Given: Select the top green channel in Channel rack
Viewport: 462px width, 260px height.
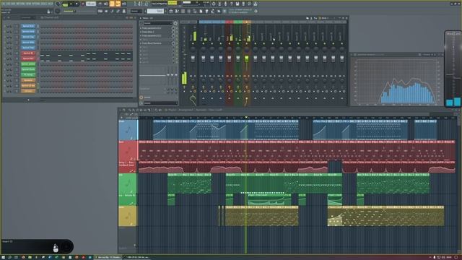Looking at the screenshot, I should (28, 64).
